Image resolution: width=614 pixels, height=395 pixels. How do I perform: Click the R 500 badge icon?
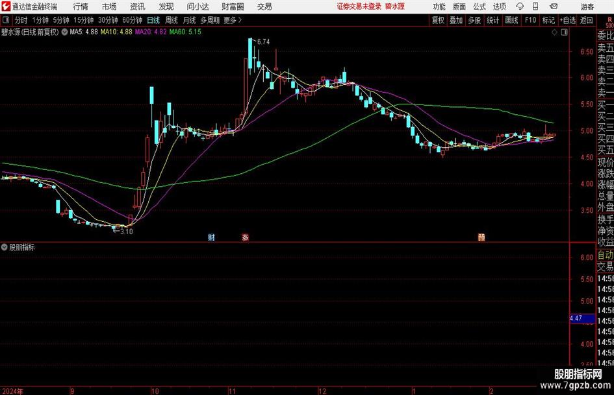[x=609, y=22]
